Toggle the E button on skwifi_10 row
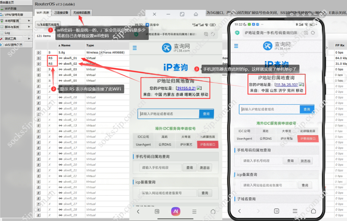 click(39, 109)
